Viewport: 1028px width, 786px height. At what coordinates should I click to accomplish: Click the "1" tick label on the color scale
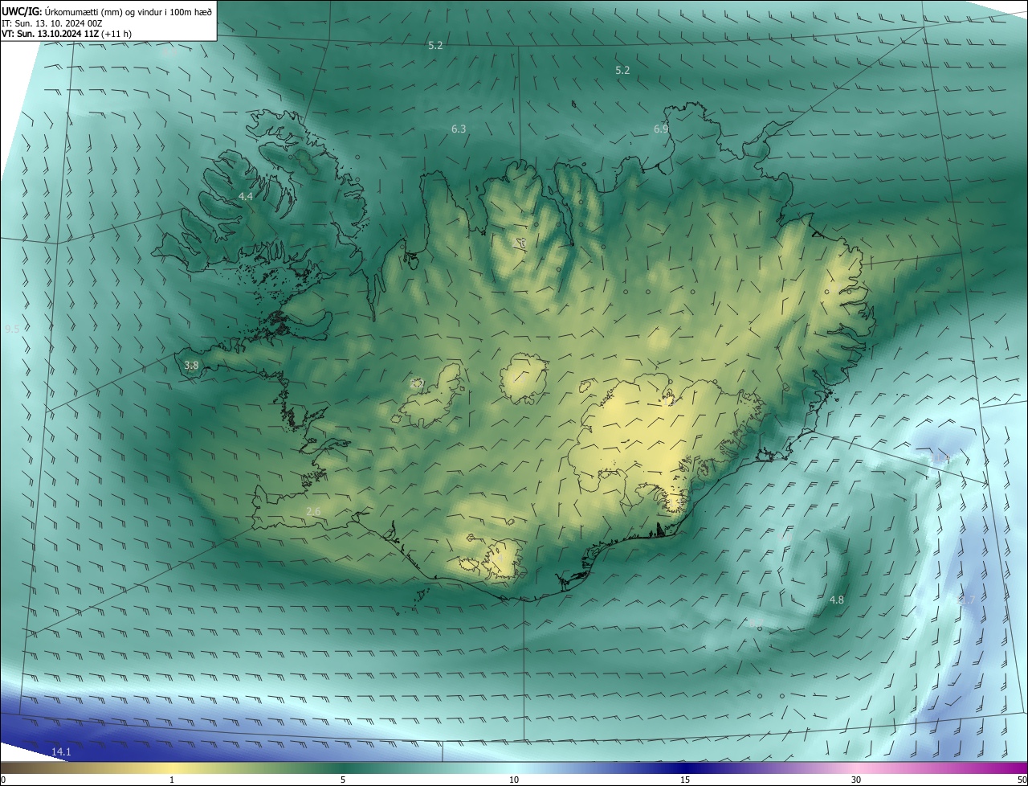point(172,780)
